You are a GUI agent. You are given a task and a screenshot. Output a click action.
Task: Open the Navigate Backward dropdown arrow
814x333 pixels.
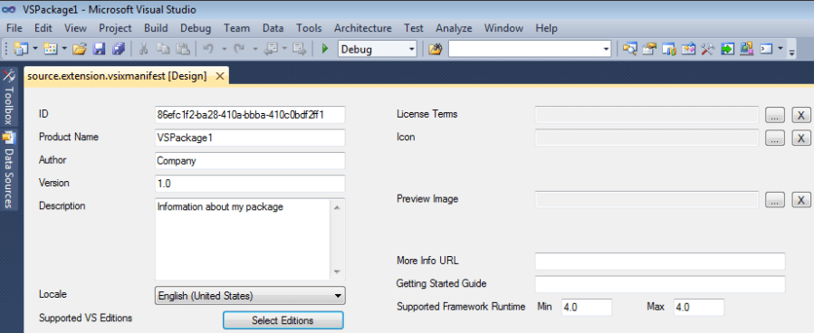(284, 49)
